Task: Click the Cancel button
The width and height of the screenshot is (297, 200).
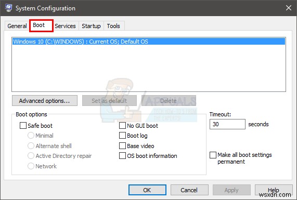Action: click(x=189, y=190)
